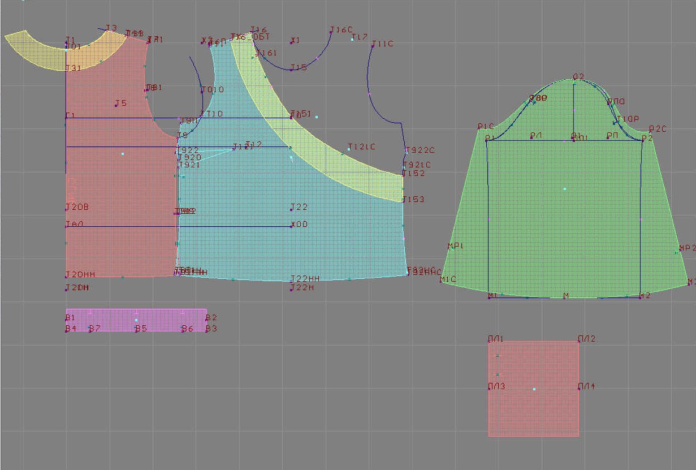This screenshot has height=470, width=696.
Task: Select point T010 on the armhole curve
Action: tap(202, 88)
